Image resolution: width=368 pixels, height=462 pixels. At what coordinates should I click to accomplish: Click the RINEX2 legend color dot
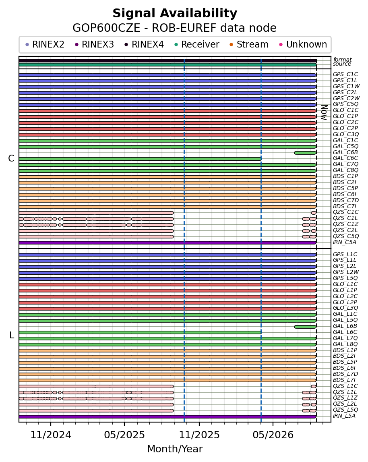coord(27,45)
